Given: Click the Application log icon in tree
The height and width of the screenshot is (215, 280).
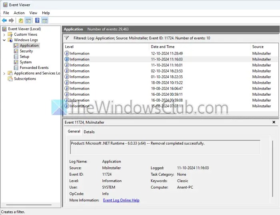Looking at the screenshot, I should (x=16, y=46).
